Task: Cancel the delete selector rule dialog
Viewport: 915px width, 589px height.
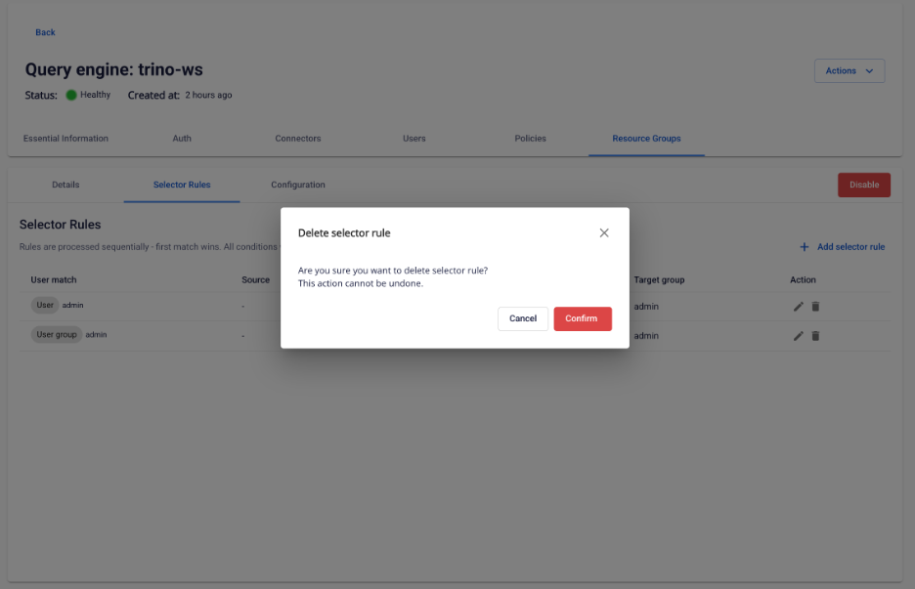Action: (x=523, y=318)
